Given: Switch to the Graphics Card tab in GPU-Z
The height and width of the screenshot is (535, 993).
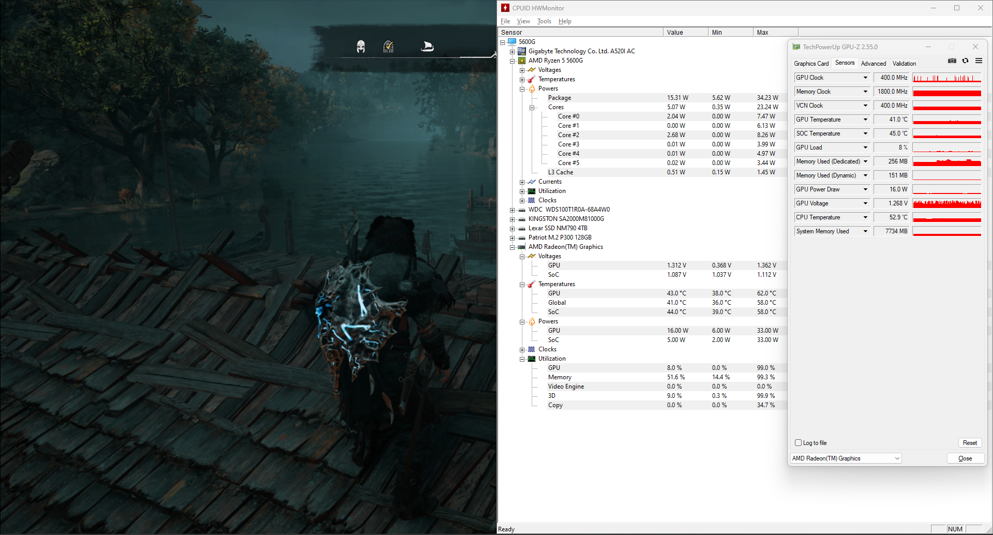Looking at the screenshot, I should 811,64.
